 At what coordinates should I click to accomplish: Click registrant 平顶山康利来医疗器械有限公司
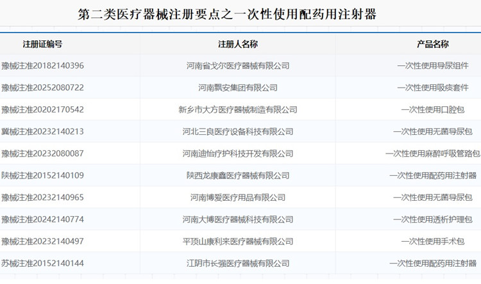pos(238,241)
